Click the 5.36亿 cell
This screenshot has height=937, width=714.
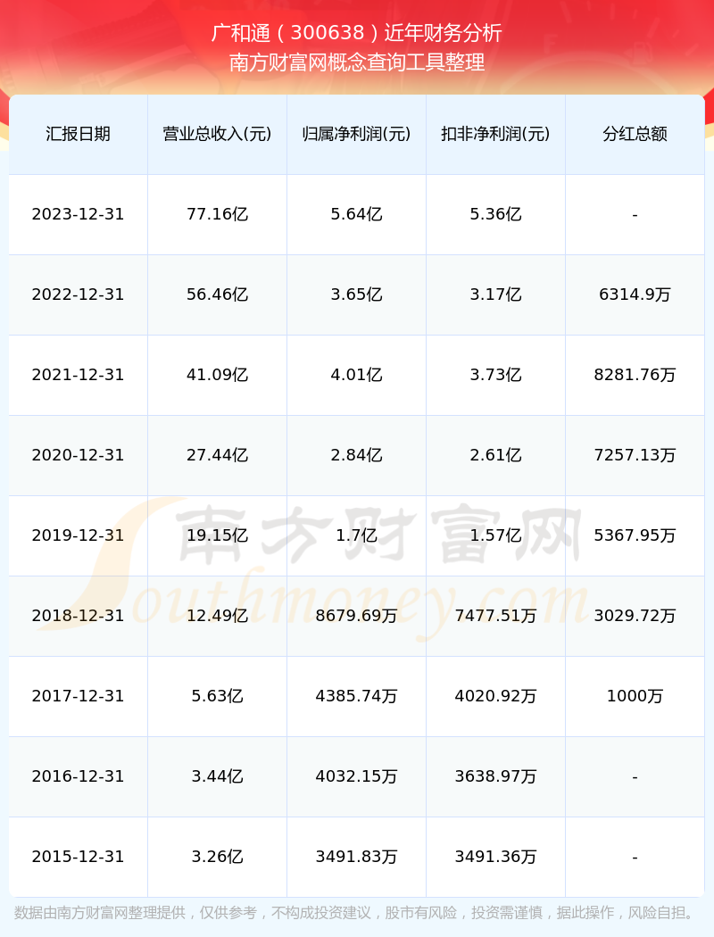pyautogui.click(x=496, y=214)
